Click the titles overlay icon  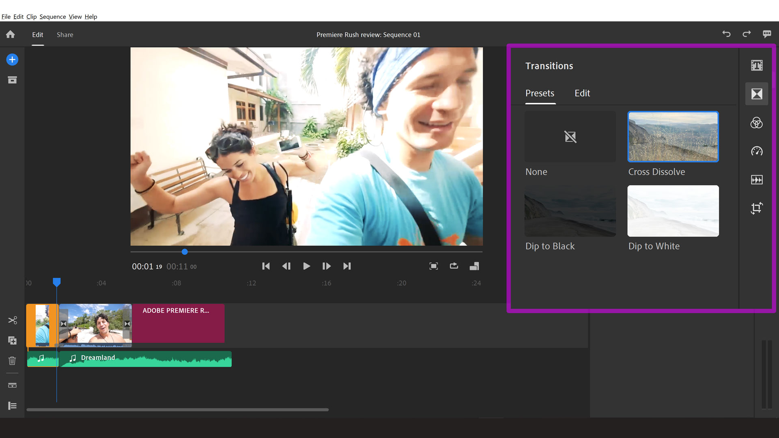(x=757, y=65)
